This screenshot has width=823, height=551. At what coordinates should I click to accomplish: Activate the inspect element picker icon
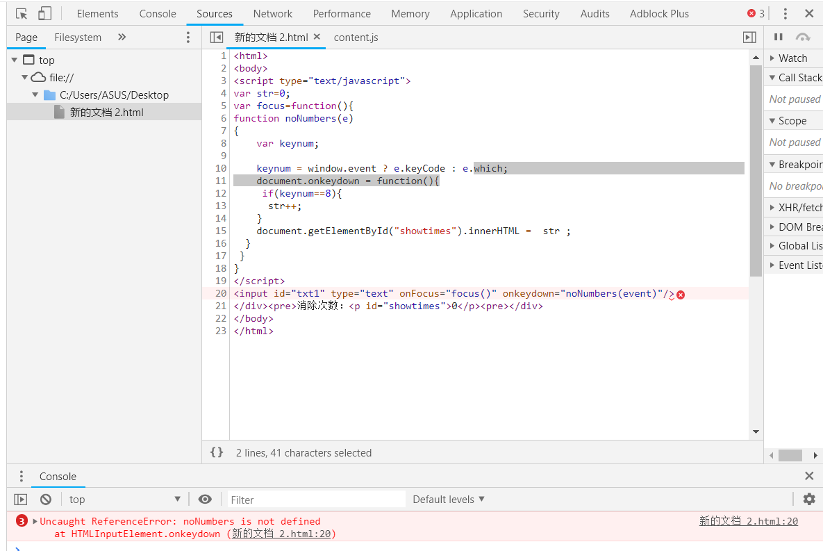[21, 14]
